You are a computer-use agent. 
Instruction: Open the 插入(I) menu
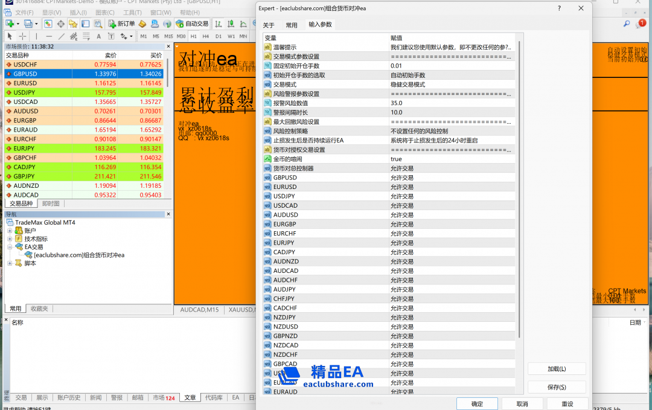coord(78,13)
